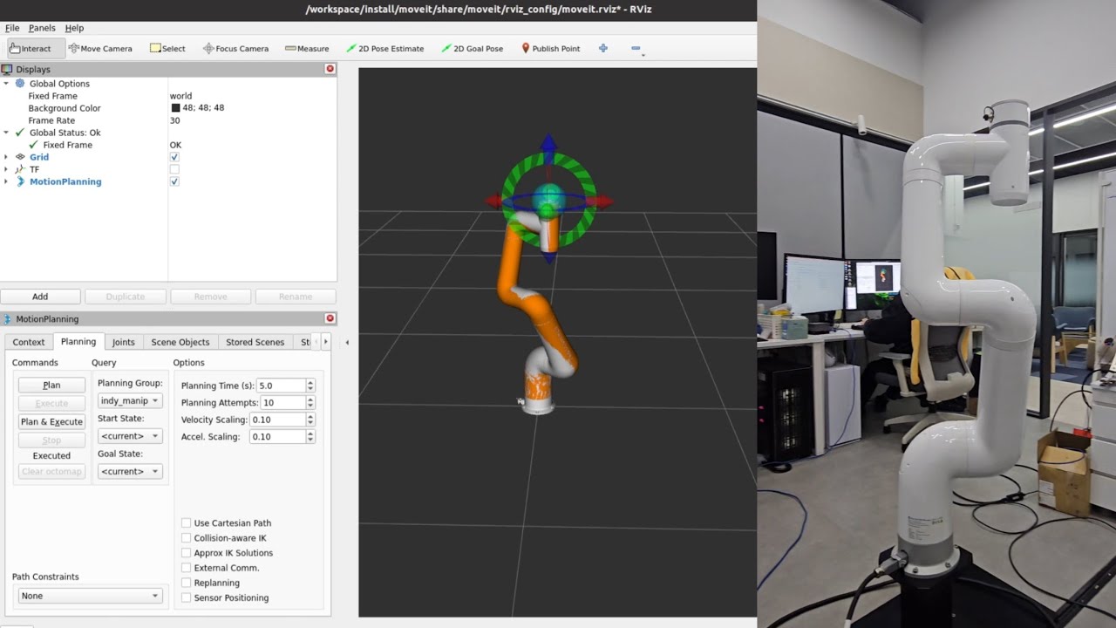The image size is (1116, 628).
Task: Open the File menu
Action: [x=12, y=28]
